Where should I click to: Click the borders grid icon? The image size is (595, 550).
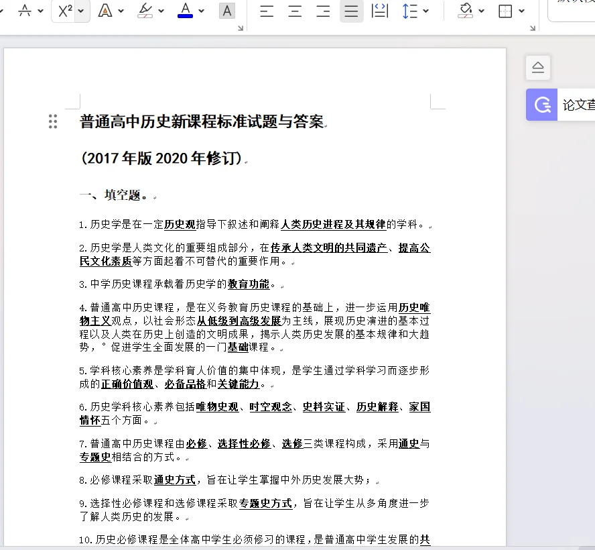tap(506, 11)
